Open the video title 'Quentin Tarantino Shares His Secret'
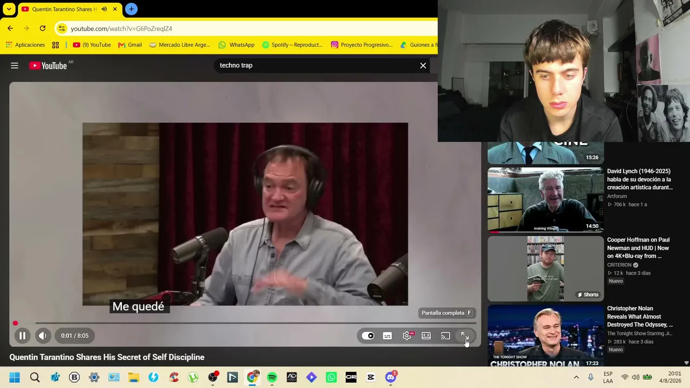The width and height of the screenshot is (690, 388). [107, 357]
